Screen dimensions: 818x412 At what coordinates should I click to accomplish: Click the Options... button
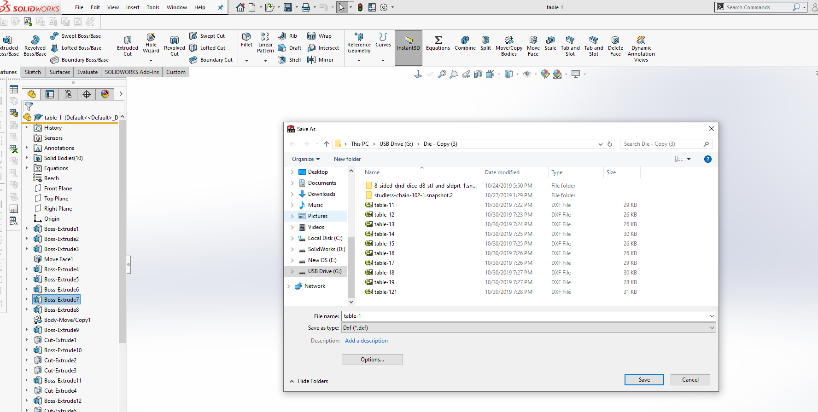(x=372, y=360)
